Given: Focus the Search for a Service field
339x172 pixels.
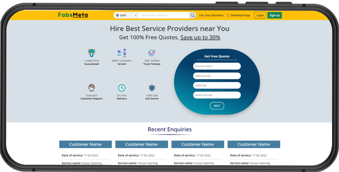Looking at the screenshot, I should [164, 15].
